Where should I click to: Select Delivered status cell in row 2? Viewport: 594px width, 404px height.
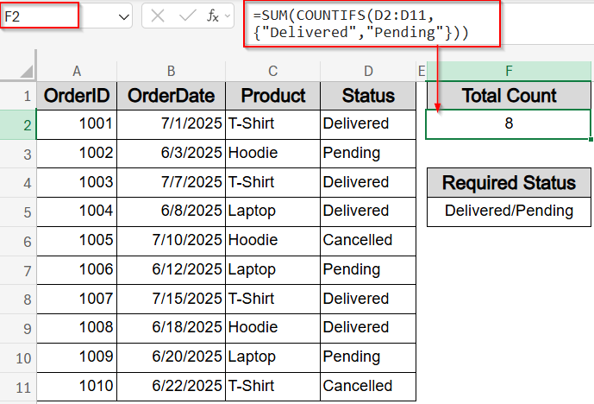coord(368,124)
